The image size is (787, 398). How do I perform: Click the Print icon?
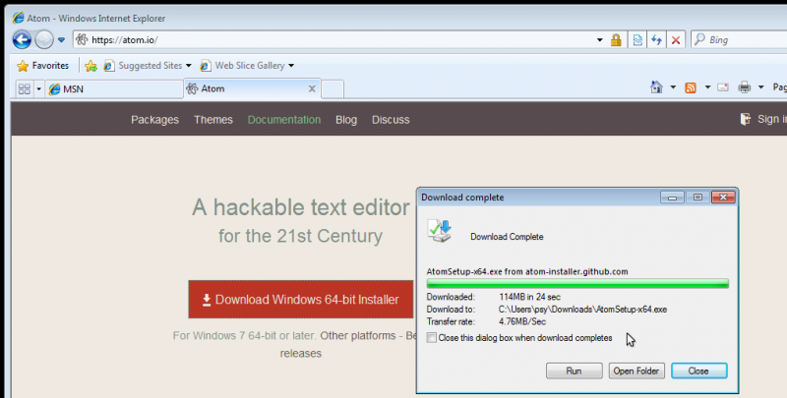click(x=745, y=87)
